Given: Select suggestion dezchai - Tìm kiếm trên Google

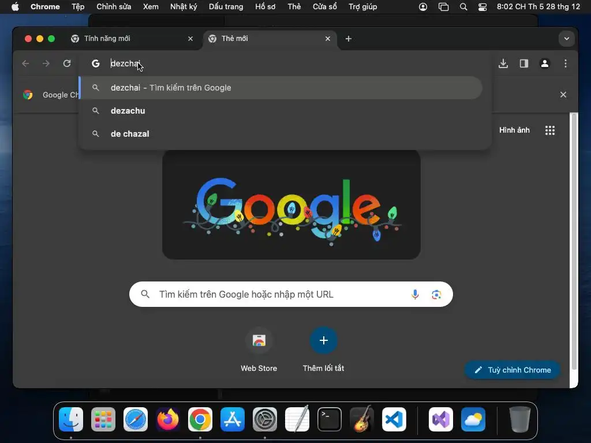Looking at the screenshot, I should [x=281, y=88].
